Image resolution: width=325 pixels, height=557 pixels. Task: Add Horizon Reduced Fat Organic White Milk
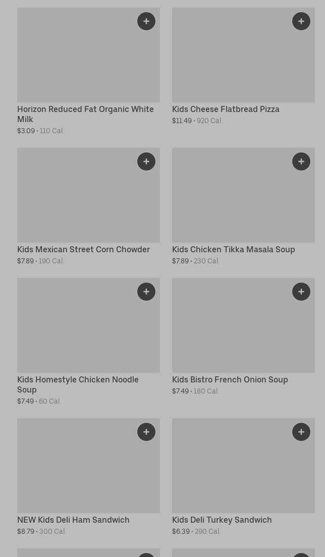pos(146,21)
